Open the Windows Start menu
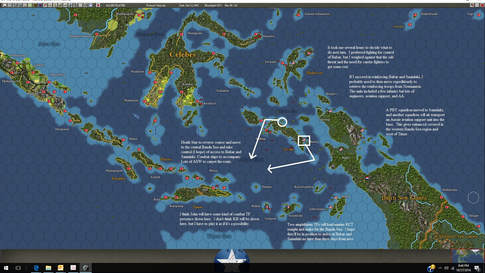The width and height of the screenshot is (485, 273). click(6, 268)
